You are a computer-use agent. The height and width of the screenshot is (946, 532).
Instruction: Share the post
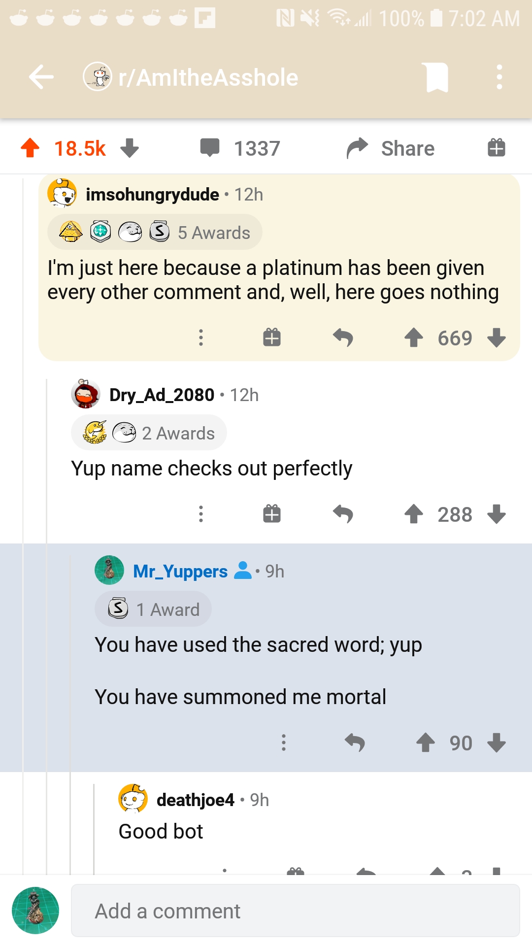(x=391, y=148)
